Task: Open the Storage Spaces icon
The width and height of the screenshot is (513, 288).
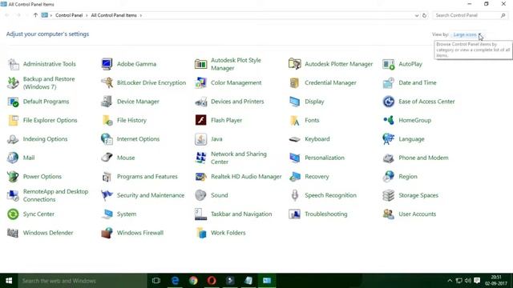Action: point(389,195)
